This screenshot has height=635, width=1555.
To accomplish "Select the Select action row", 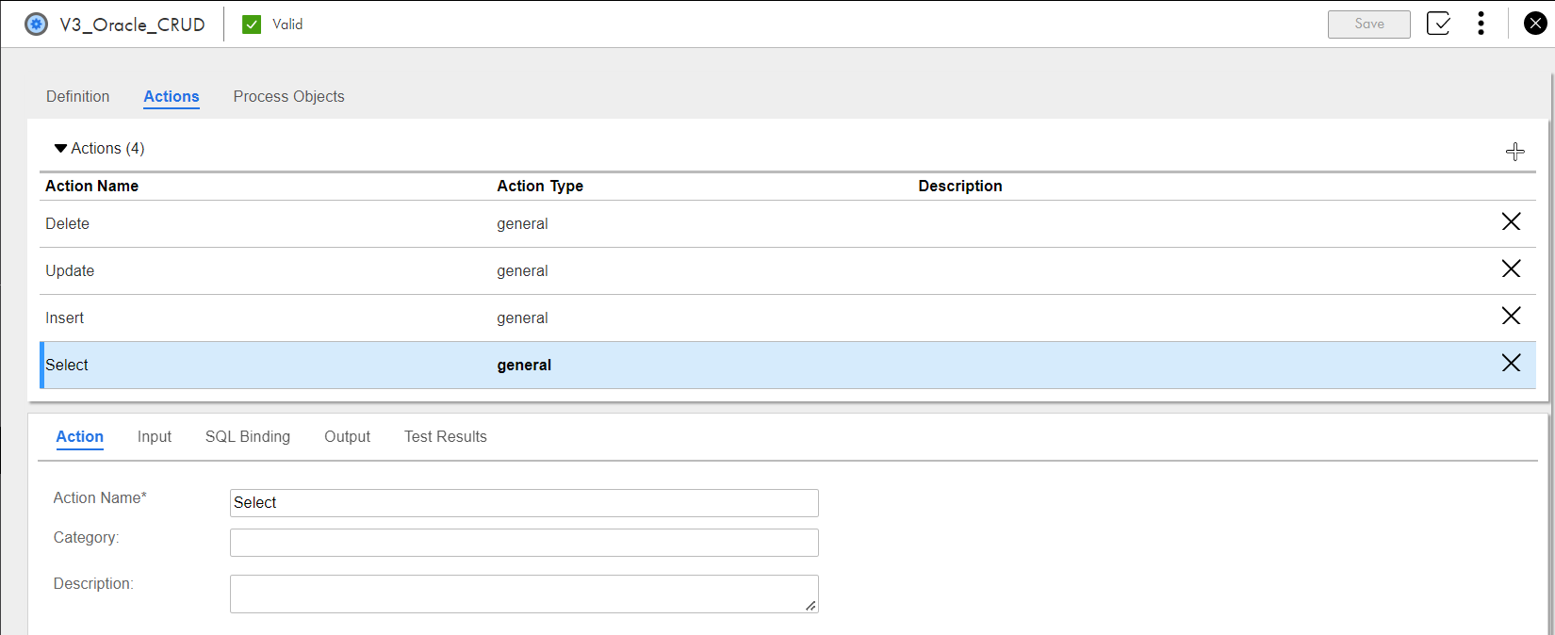I will point(788,366).
